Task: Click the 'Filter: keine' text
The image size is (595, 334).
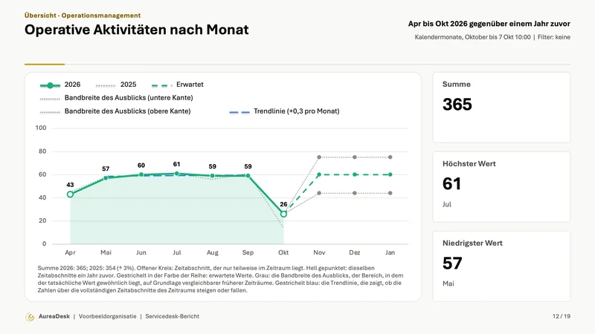Action: coord(554,37)
